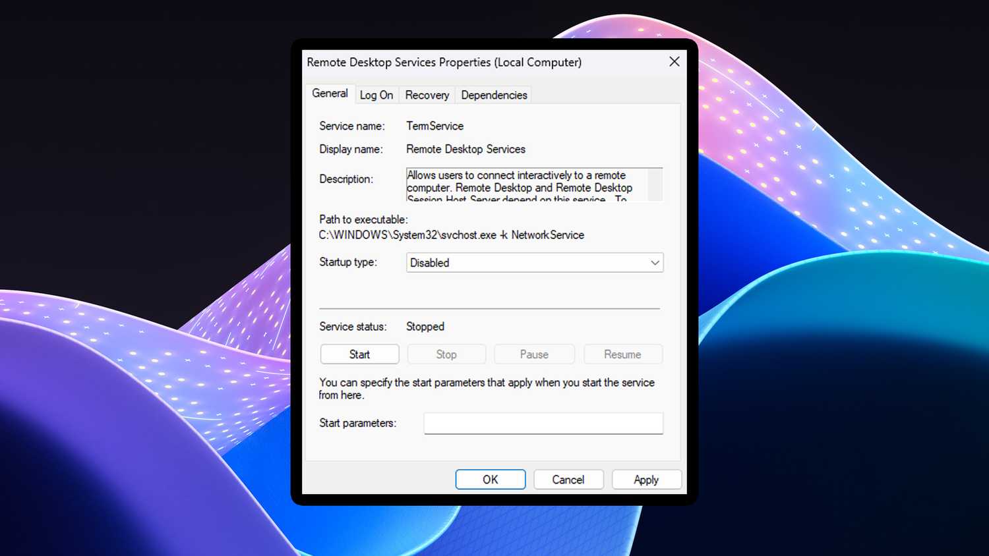Click the disabled Stop button
The image size is (989, 556).
tap(446, 354)
